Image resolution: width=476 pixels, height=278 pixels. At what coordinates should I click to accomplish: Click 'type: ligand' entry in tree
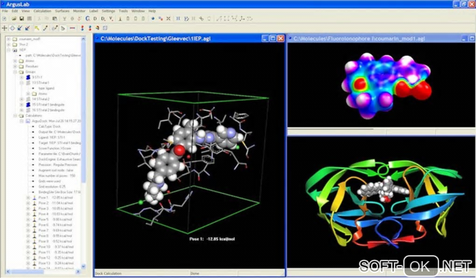click(x=47, y=88)
